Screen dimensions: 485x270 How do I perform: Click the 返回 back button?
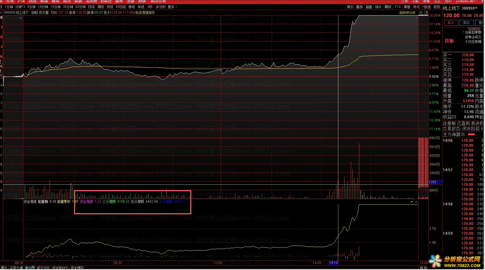[437, 7]
